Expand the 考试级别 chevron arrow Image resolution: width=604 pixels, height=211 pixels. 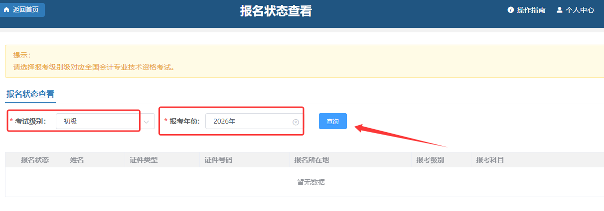[x=147, y=121]
